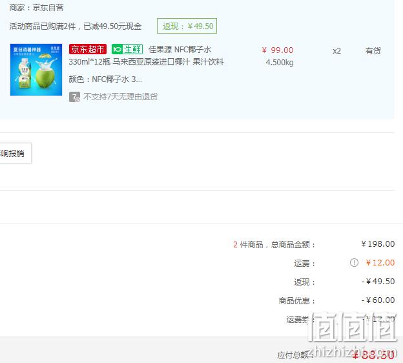The width and height of the screenshot is (403, 363).
Task: Open the 佳果源 NFC椰子水 product link
Action: pos(180,49)
